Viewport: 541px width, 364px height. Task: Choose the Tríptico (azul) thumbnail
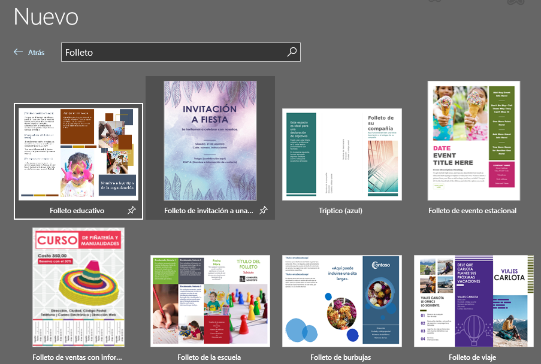point(342,154)
